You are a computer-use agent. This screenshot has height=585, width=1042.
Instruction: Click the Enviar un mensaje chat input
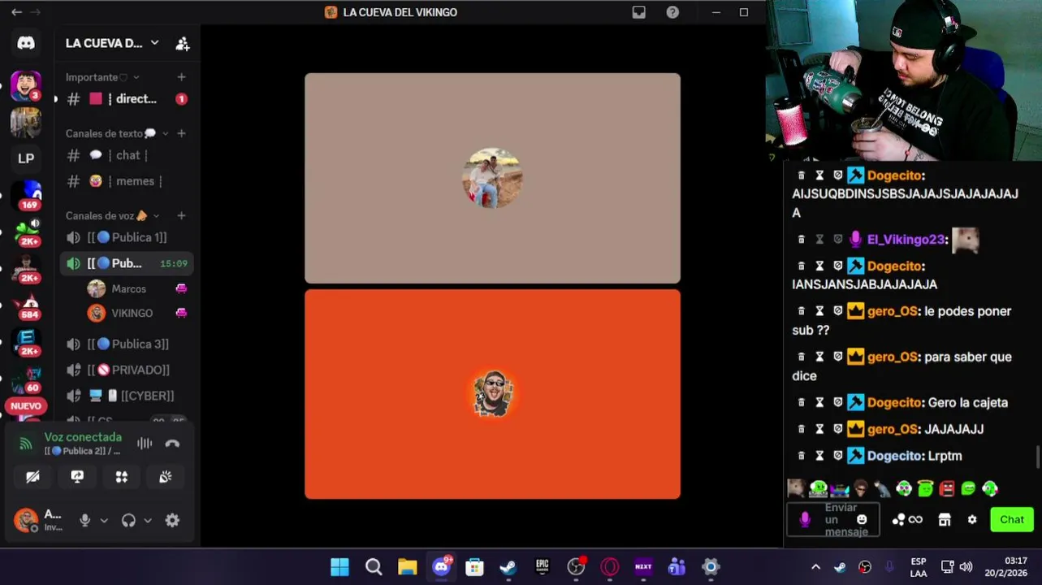coord(832,519)
